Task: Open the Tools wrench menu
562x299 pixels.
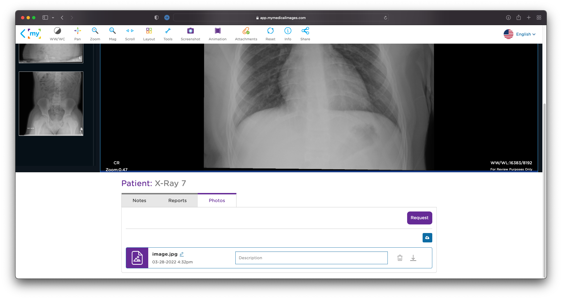Action: 168,34
